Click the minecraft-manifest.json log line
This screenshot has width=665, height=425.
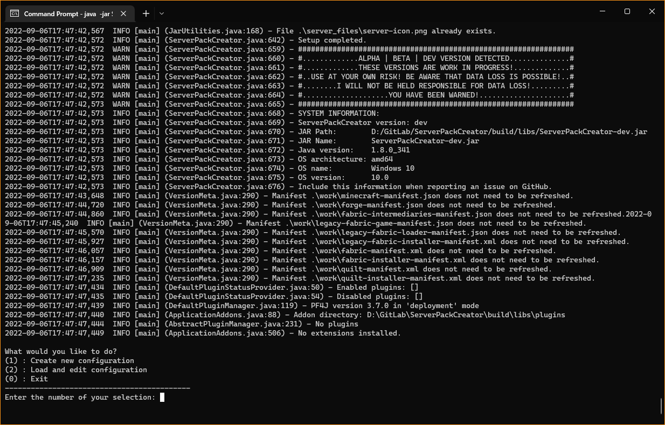pyautogui.click(x=289, y=196)
